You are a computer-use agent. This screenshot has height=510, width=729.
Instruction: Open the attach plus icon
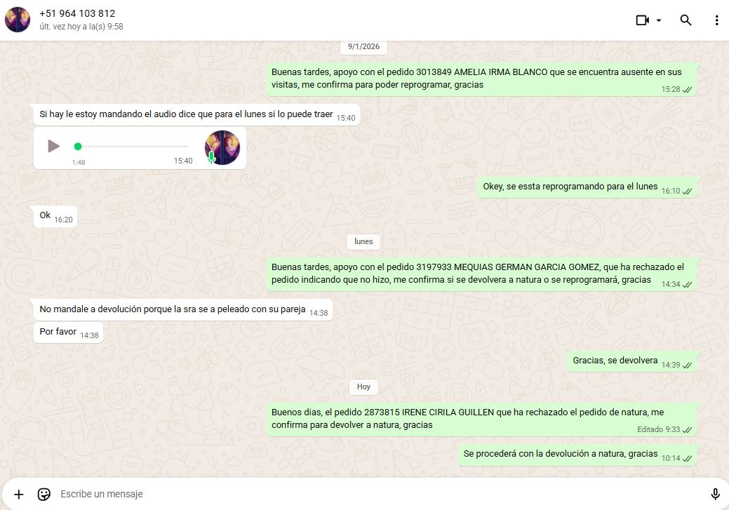click(19, 495)
